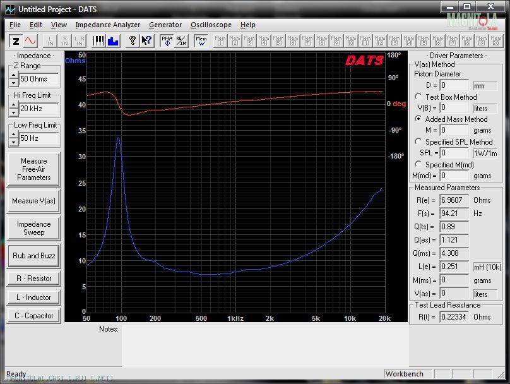Click the R - Resistor button
This screenshot has height=384, width=510.
point(34,279)
